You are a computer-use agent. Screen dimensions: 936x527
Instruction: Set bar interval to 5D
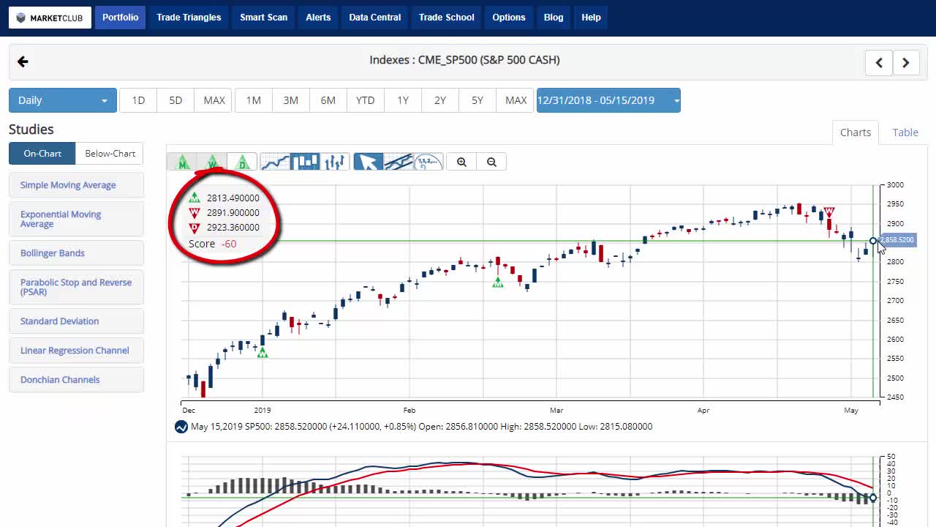point(175,100)
